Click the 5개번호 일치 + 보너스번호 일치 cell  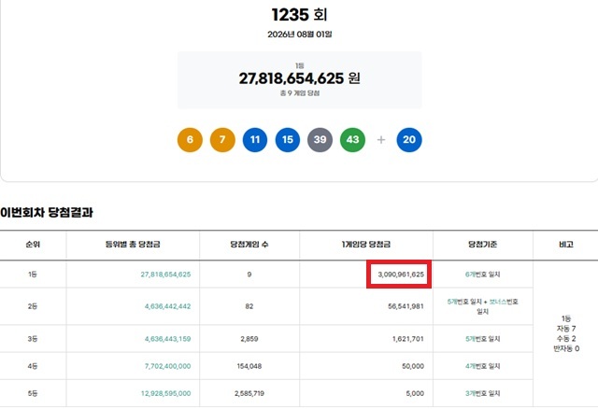(483, 306)
